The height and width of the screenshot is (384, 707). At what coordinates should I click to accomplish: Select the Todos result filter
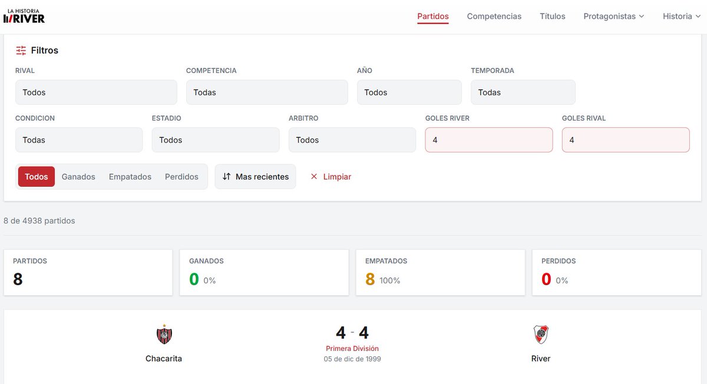37,177
